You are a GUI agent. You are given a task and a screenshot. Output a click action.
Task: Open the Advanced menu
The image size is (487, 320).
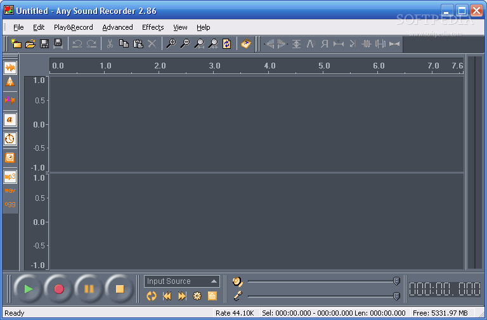coord(118,27)
